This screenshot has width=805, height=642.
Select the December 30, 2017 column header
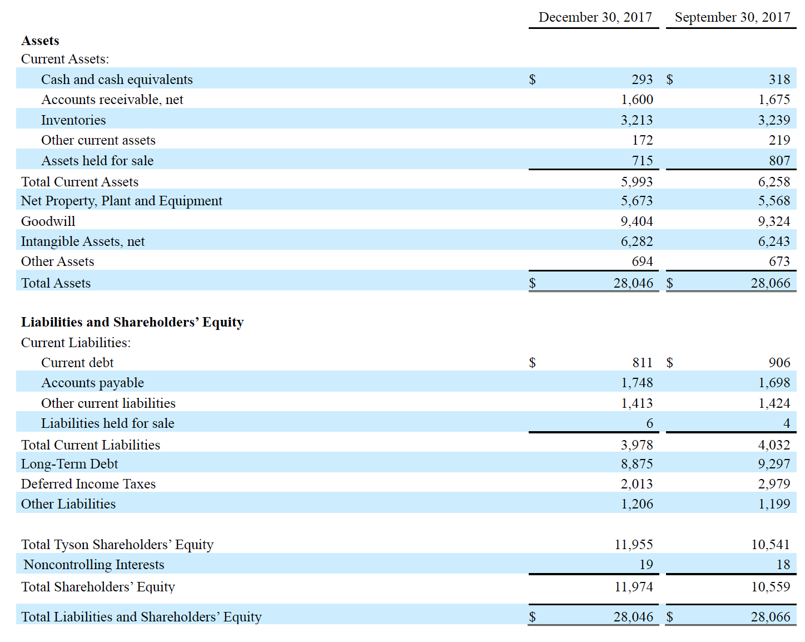(x=595, y=17)
